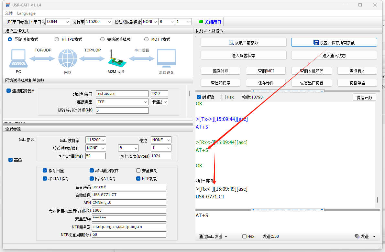Click the APN input field

[x=129, y=203]
